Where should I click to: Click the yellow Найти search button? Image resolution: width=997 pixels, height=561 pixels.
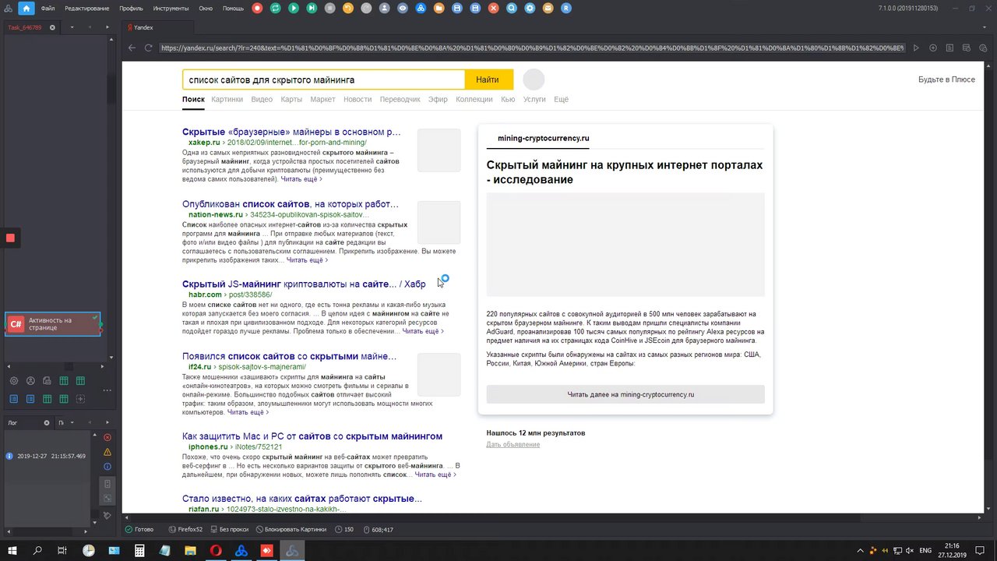pos(488,79)
